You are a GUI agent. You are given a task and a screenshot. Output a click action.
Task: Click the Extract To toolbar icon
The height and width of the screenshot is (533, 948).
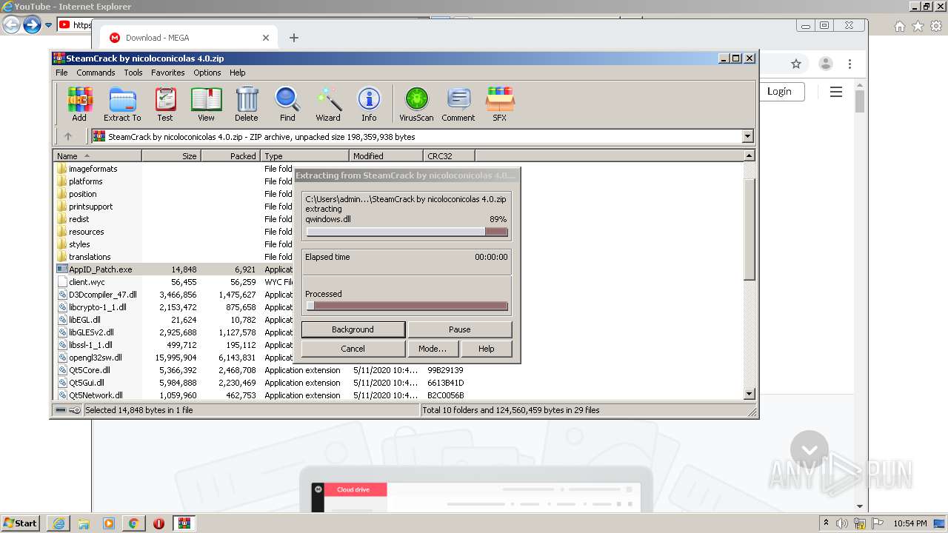122,104
